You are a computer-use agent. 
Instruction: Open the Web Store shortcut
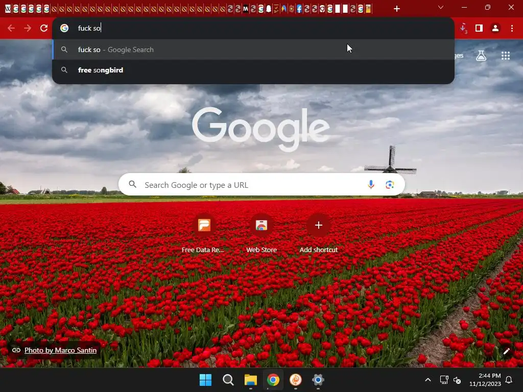coord(261,234)
